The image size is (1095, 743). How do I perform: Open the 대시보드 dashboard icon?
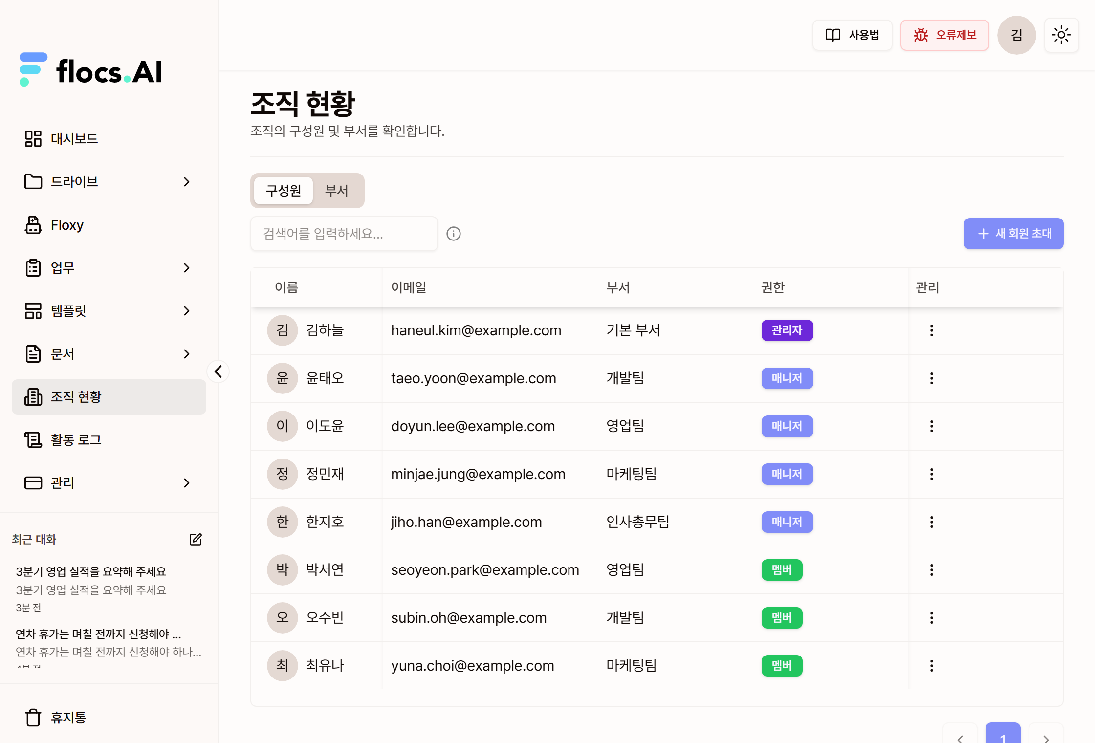click(x=33, y=139)
